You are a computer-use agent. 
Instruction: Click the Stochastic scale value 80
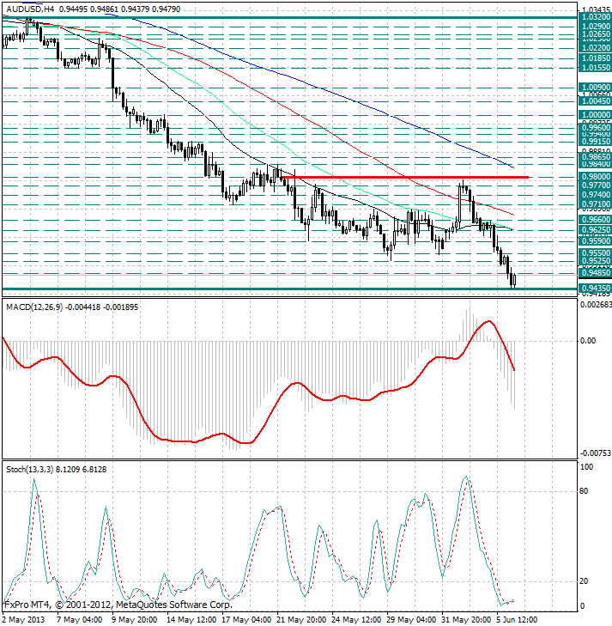584,490
